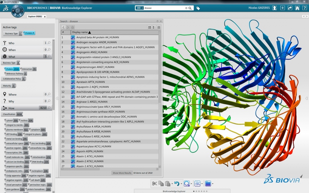The height and width of the screenshot is (193, 309).
Task: Close the Explore ERBB2 tab
Action: tap(45, 17)
